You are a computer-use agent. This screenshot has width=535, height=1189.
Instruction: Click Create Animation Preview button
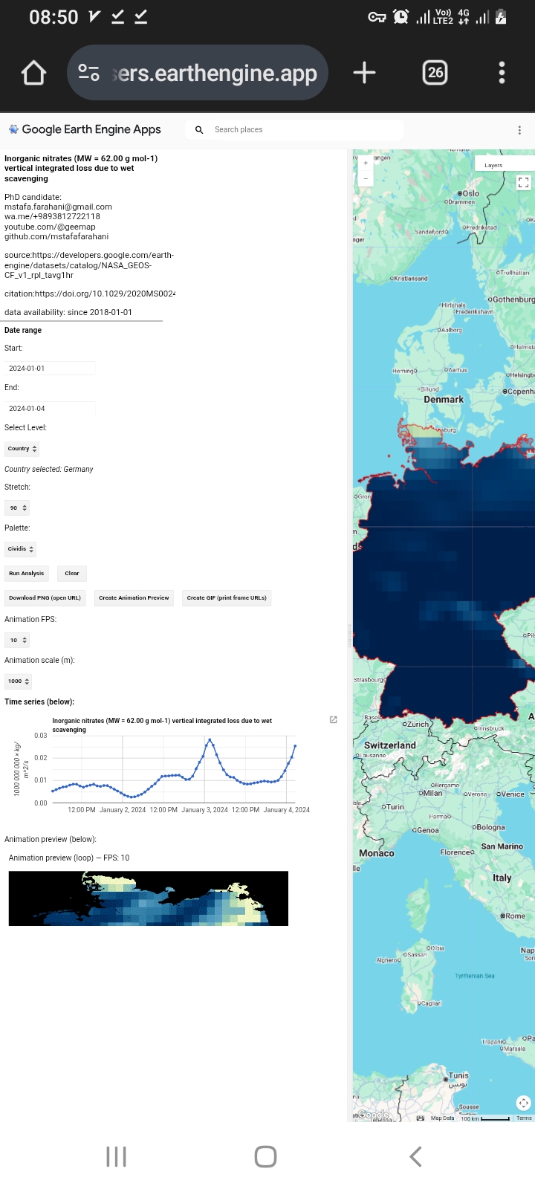tap(134, 597)
